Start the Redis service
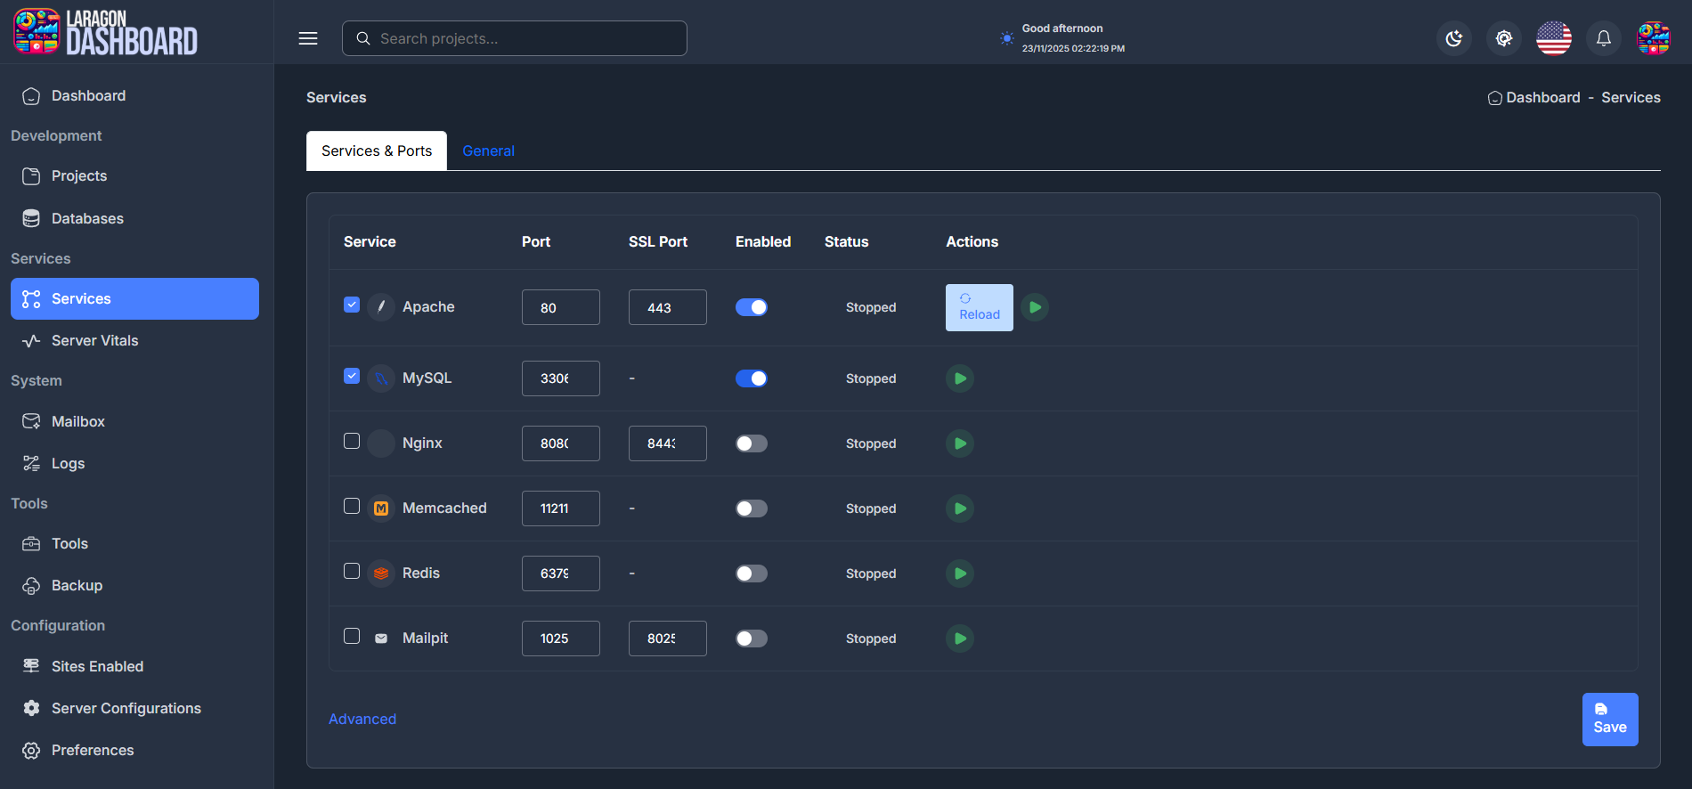 [960, 573]
